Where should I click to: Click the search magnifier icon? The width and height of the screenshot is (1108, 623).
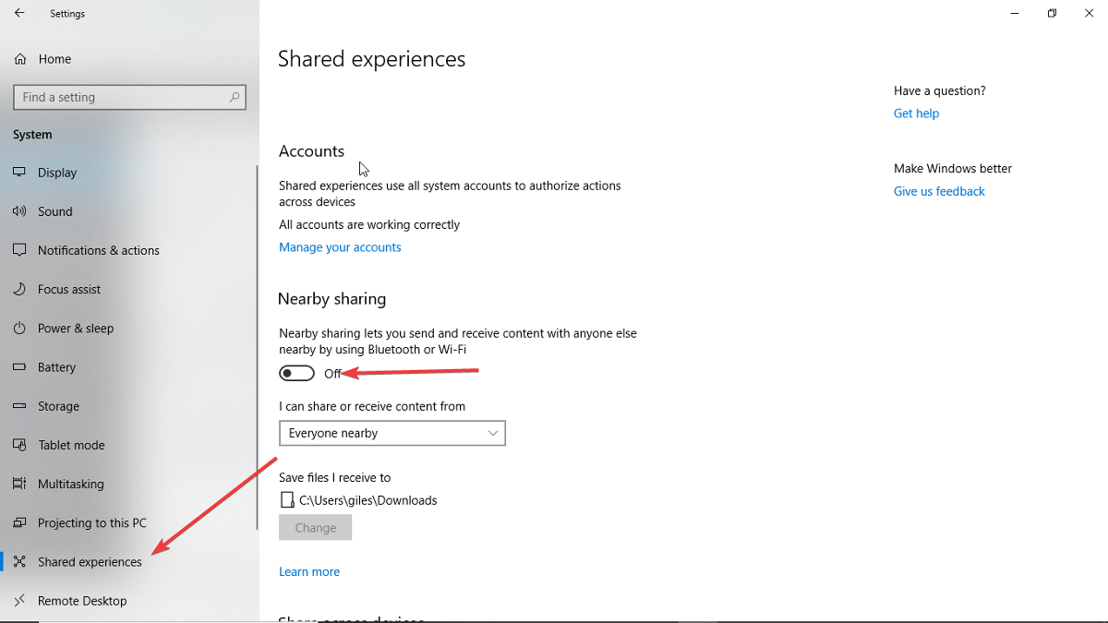click(235, 97)
